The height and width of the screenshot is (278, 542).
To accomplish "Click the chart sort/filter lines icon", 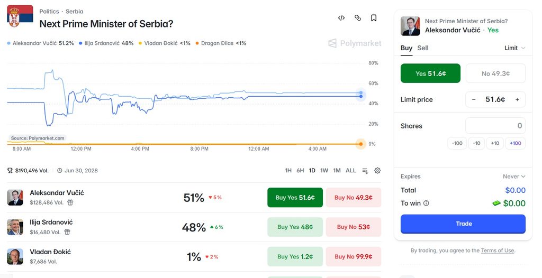I will tap(365, 171).
